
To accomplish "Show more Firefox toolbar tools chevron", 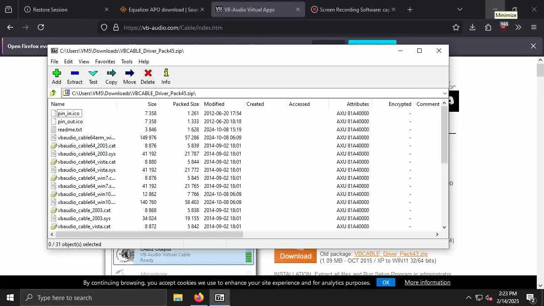I will click(x=518, y=27).
